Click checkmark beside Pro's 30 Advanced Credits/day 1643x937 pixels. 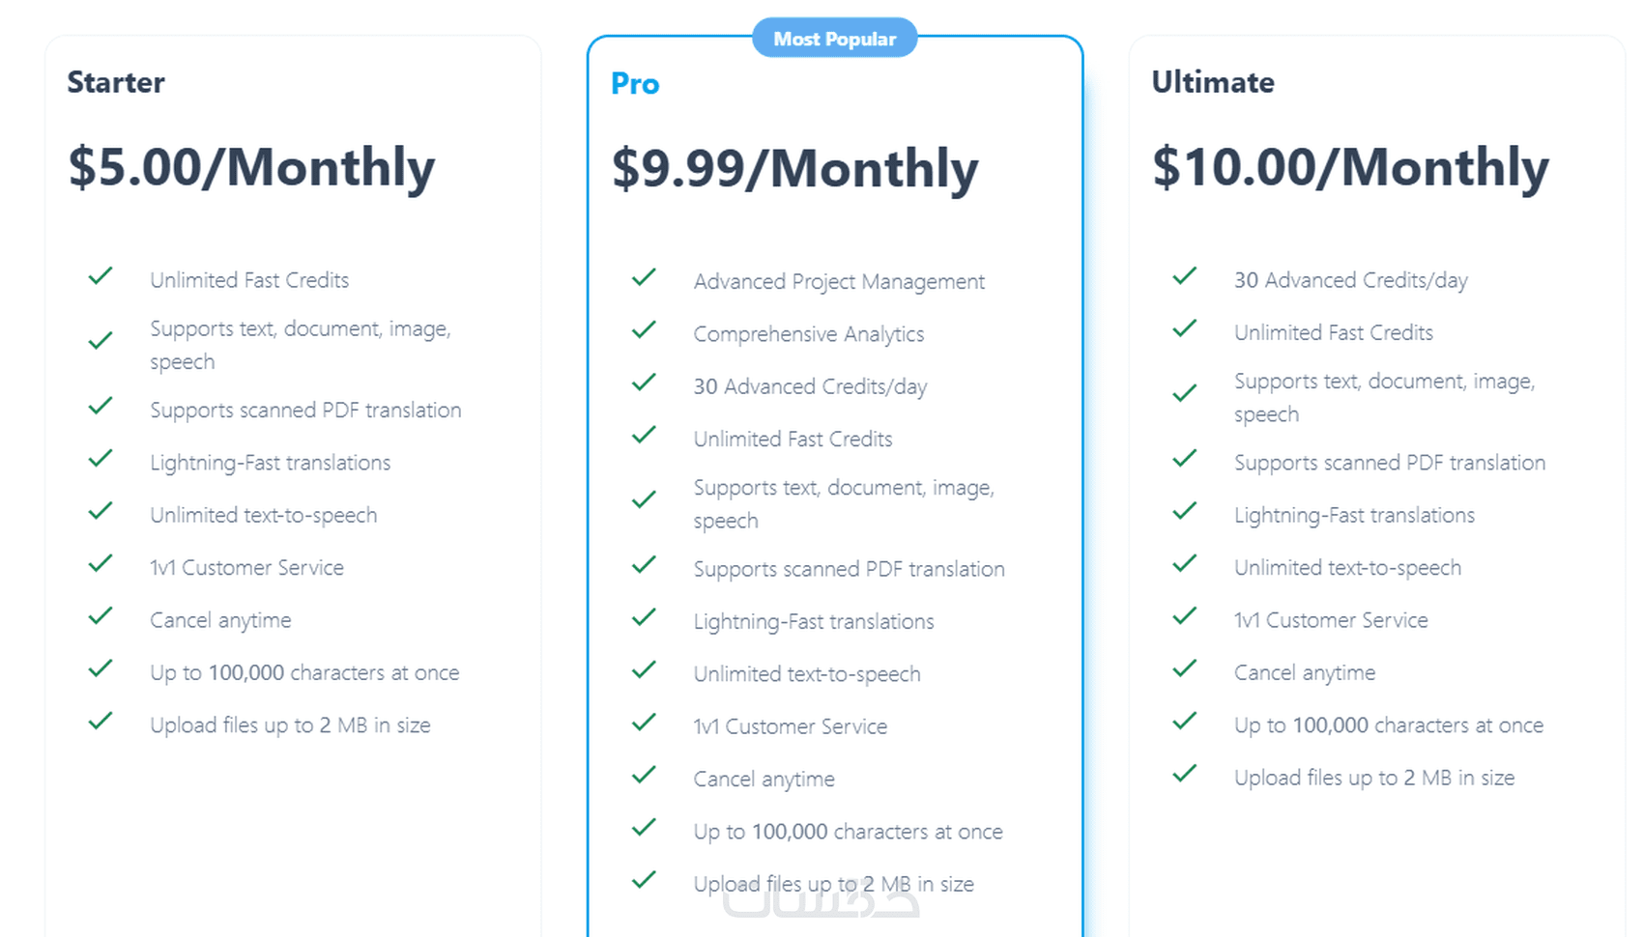click(x=644, y=383)
